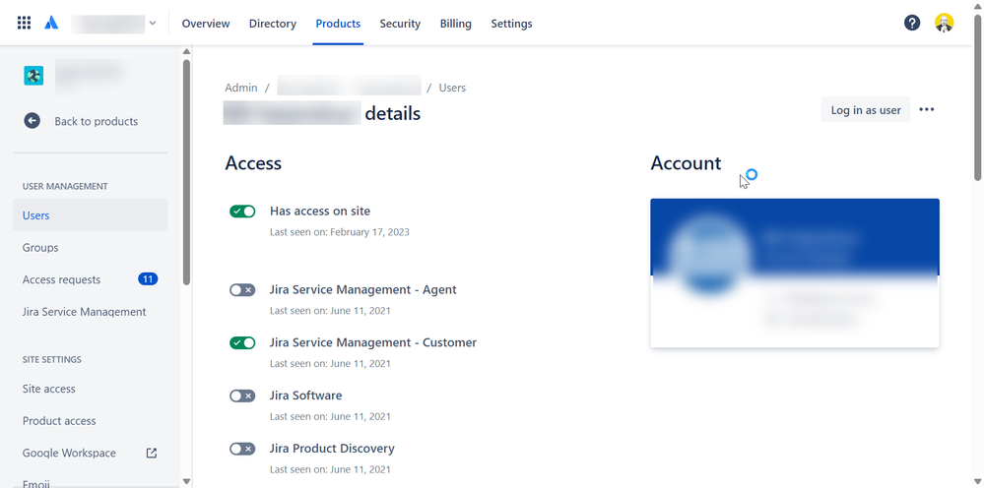The height and width of the screenshot is (488, 984).
Task: Expand the organization selector dropdown chevron
Action: click(152, 24)
